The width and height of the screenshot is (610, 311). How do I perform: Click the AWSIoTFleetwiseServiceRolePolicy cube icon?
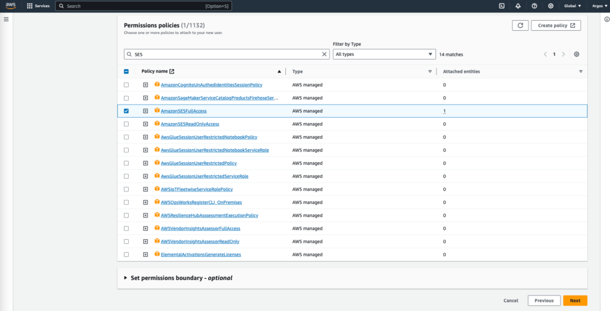pyautogui.click(x=157, y=189)
